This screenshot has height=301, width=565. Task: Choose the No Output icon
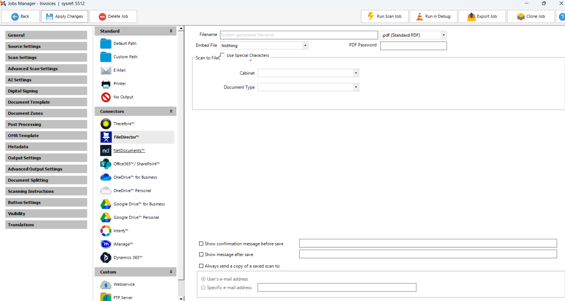(106, 97)
